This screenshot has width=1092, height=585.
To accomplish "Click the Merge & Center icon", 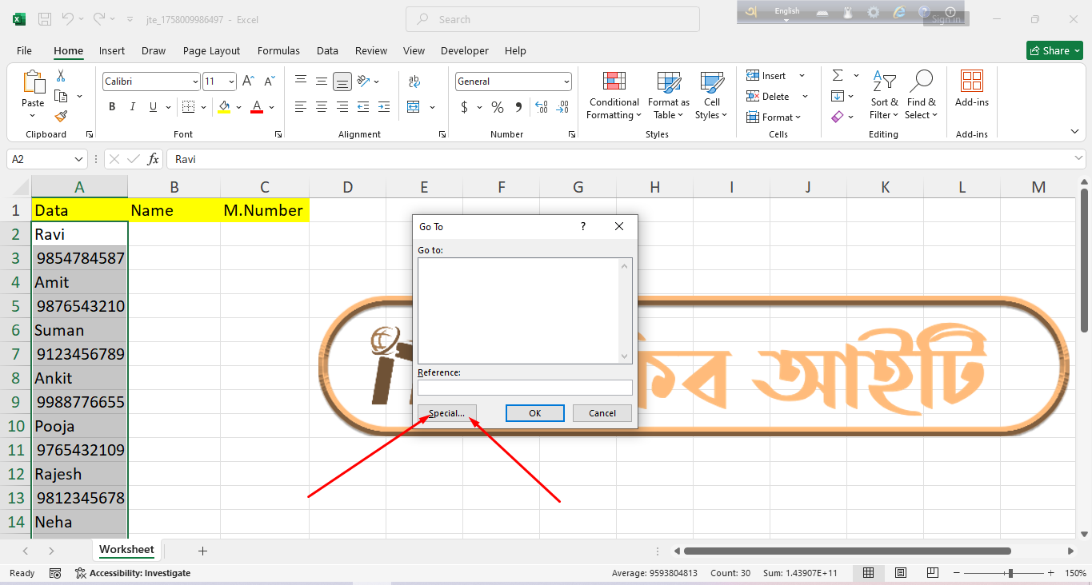I will pos(414,107).
